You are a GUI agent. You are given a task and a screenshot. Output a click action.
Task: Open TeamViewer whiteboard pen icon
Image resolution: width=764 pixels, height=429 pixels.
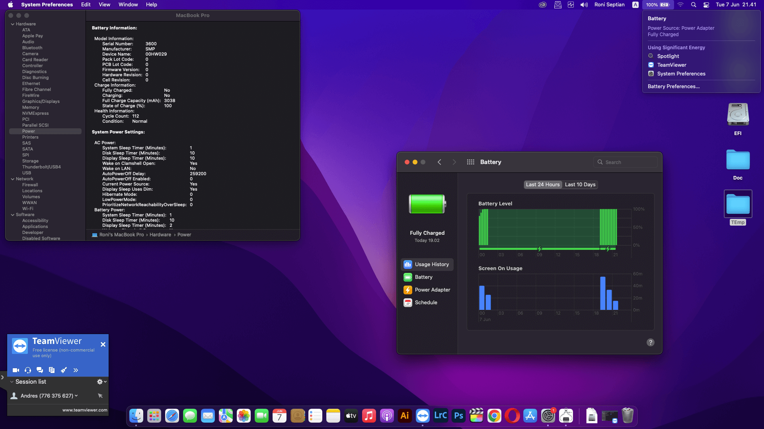64,370
